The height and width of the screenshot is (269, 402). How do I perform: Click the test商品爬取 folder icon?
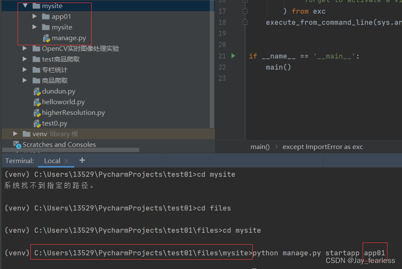(x=36, y=59)
